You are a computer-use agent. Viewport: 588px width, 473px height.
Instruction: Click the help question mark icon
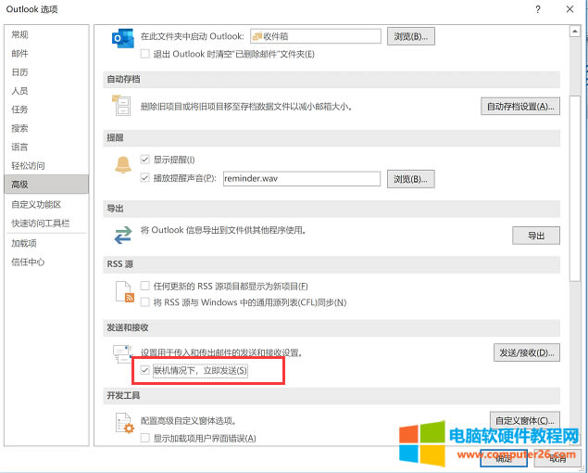click(538, 9)
